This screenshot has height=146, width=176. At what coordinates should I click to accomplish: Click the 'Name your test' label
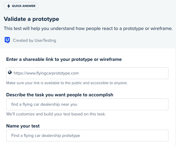[x=23, y=126]
